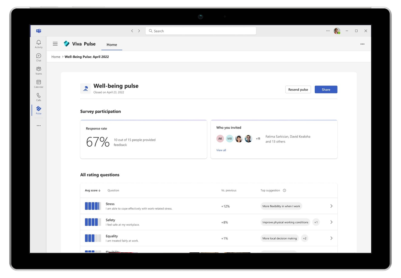
Task: Open the hamburger navigation menu
Action: 55,44
